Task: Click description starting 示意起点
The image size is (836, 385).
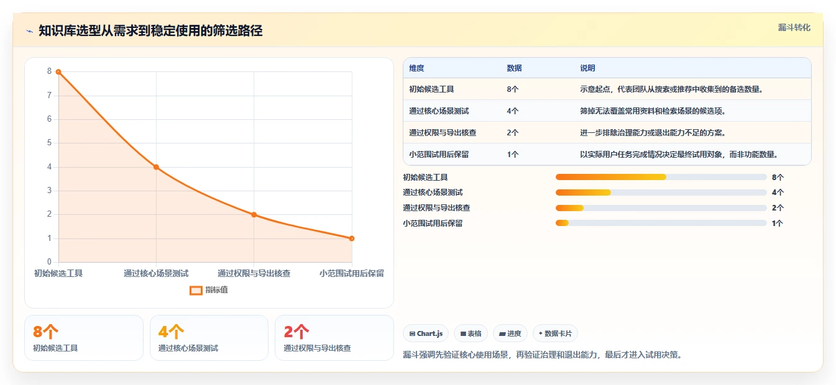Action: click(x=672, y=89)
